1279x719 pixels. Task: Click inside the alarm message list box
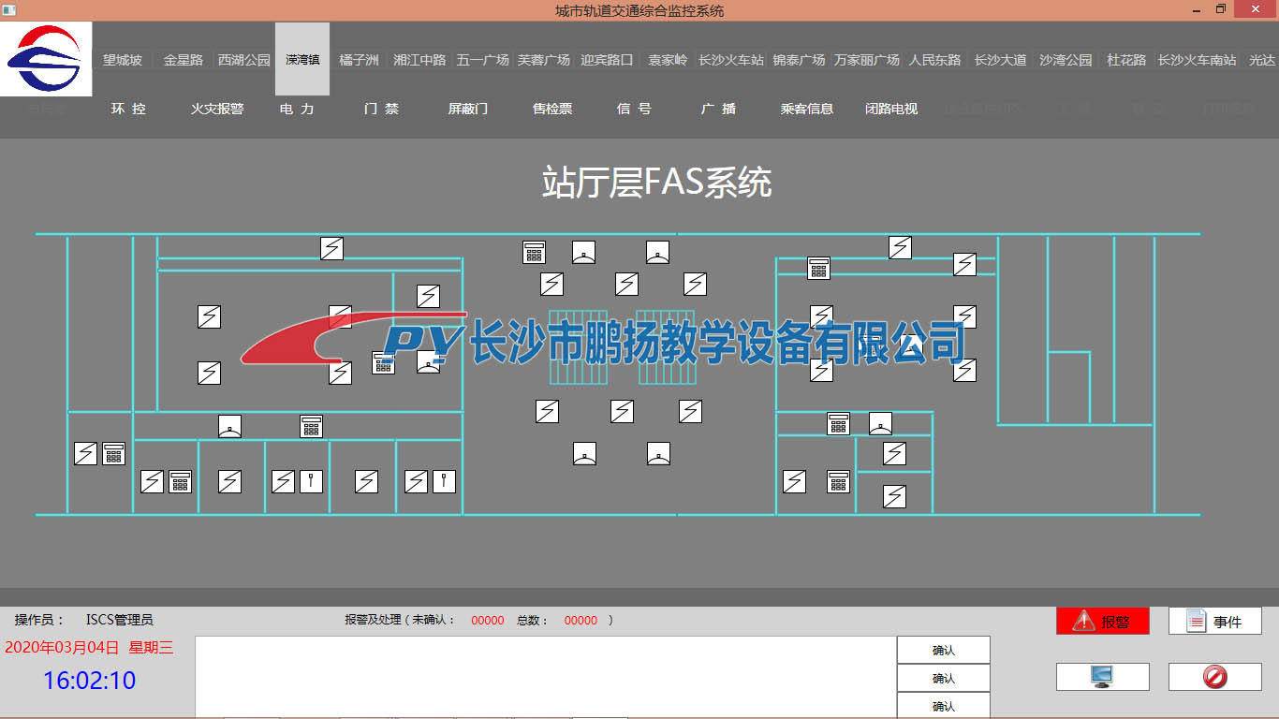[x=546, y=677]
